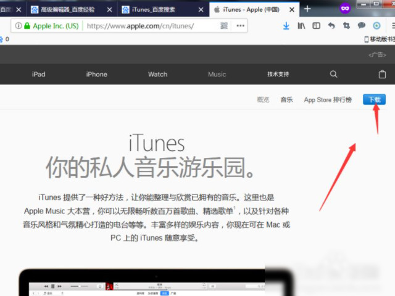
Task: Click the green padlock security icon
Action: tap(27, 26)
